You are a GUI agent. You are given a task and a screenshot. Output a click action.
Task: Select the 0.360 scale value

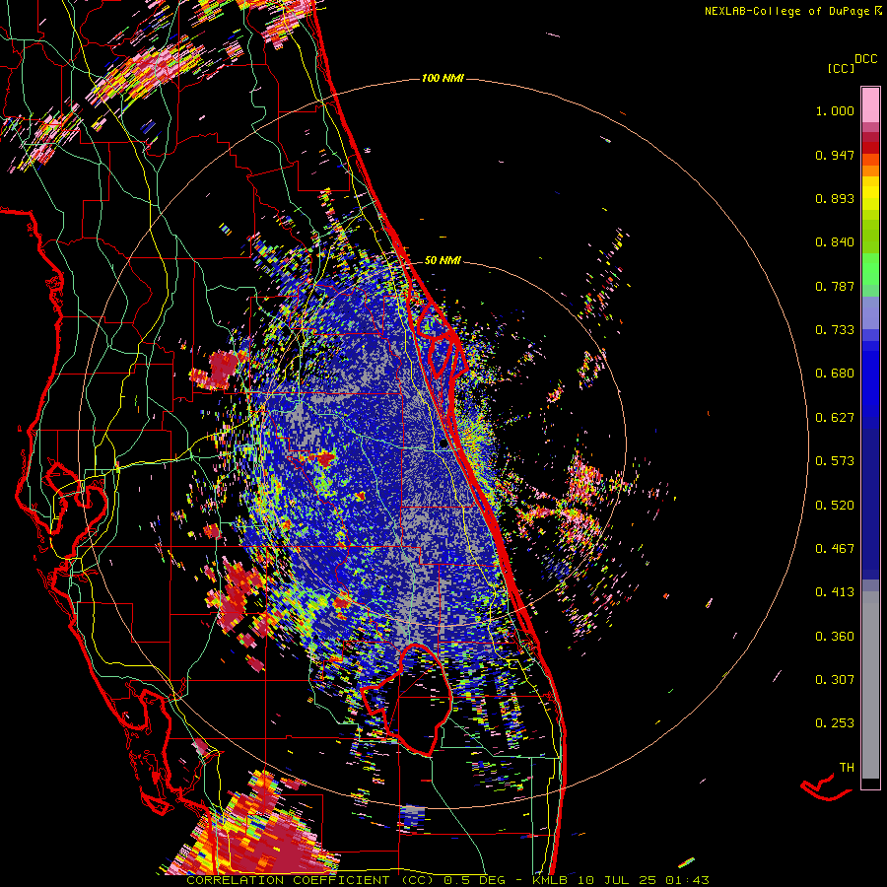tap(835, 637)
